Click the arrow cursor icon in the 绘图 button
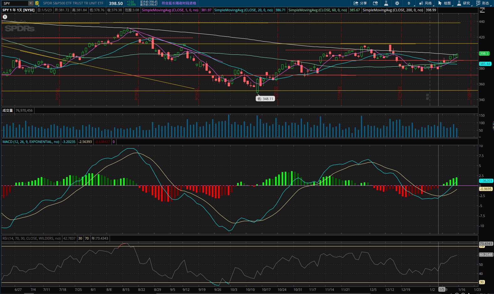 (x=440, y=3)
